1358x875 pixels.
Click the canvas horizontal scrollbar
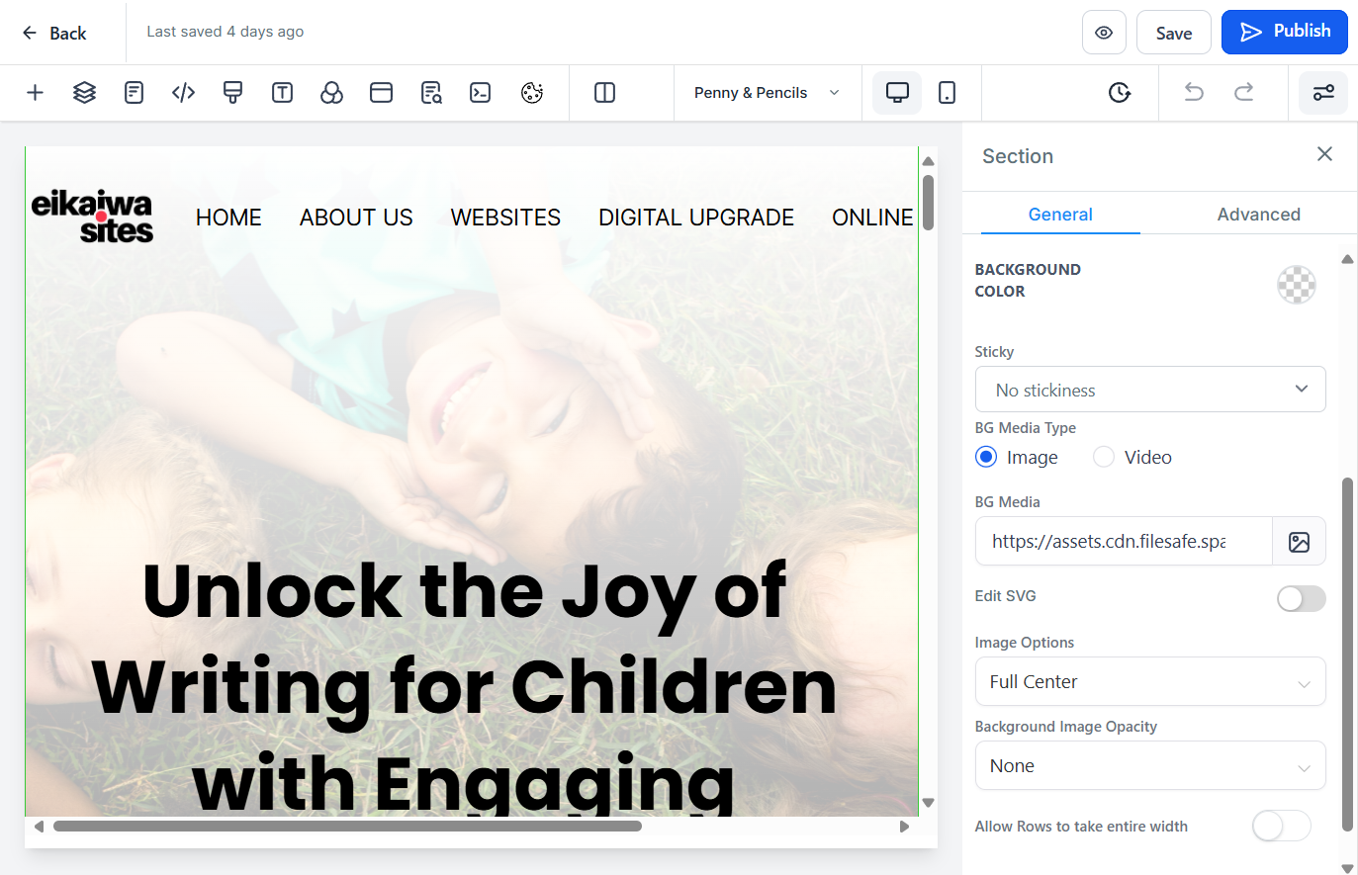click(x=347, y=827)
